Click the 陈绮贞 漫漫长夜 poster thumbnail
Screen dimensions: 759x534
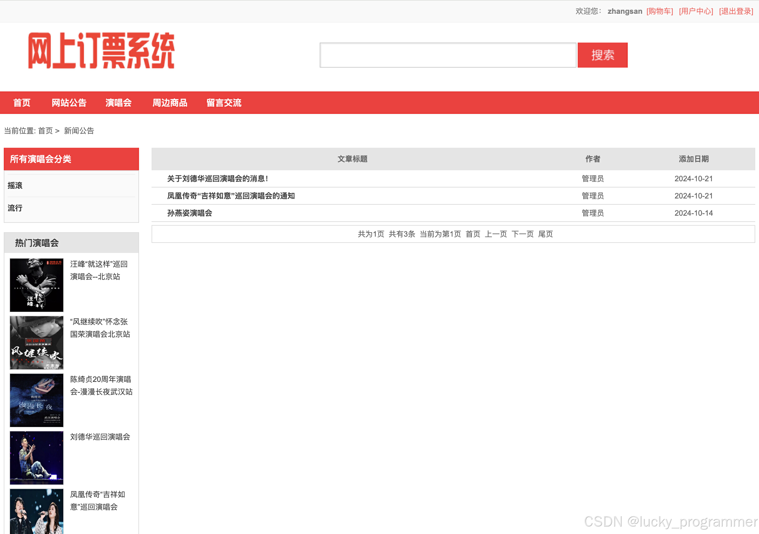point(36,400)
